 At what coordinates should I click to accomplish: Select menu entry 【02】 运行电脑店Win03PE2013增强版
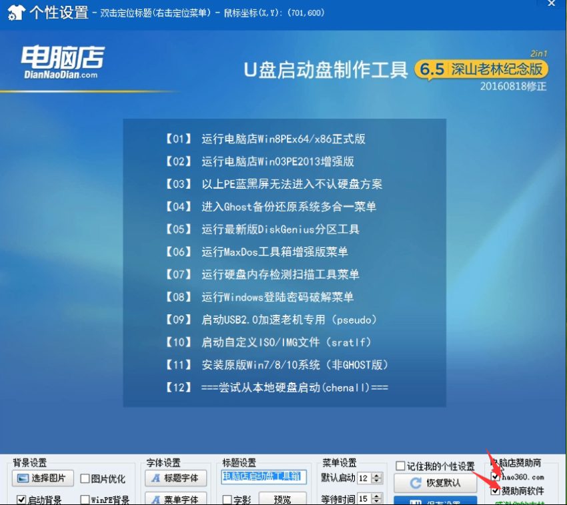click(x=259, y=161)
